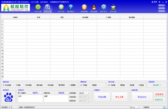Open the 视频教程 play icon
Viewport: 168px width, 109px height.
(x=84, y=7)
